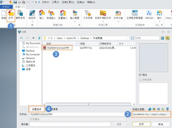Click the 工作目录 working directory icon
The width and height of the screenshot is (172, 128).
click(x=88, y=15)
